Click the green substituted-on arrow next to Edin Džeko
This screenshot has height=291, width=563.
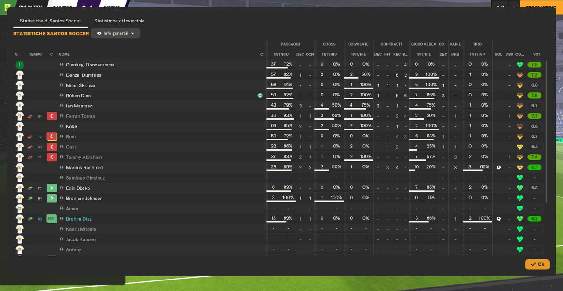pos(51,188)
